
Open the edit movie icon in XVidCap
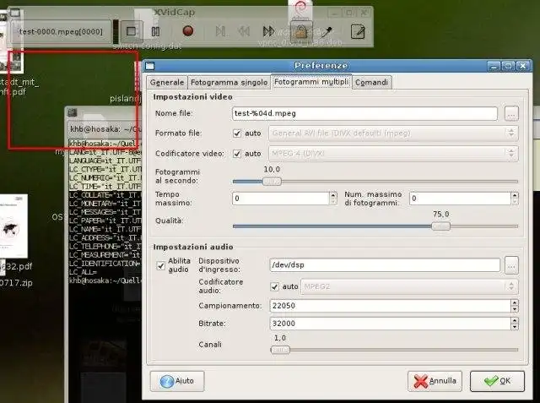click(x=358, y=32)
